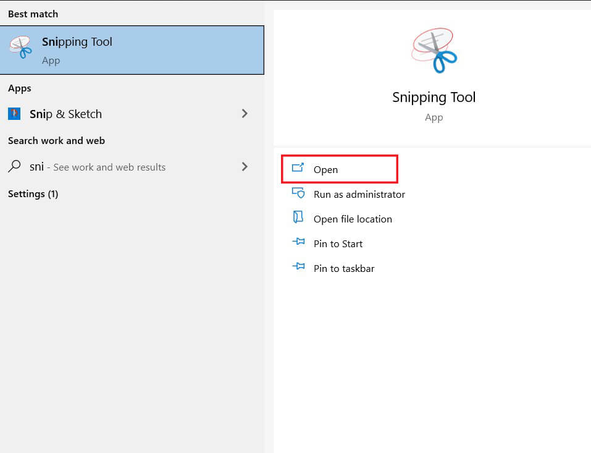Open the Snipping Tool app
The width and height of the screenshot is (591, 453).
point(326,169)
